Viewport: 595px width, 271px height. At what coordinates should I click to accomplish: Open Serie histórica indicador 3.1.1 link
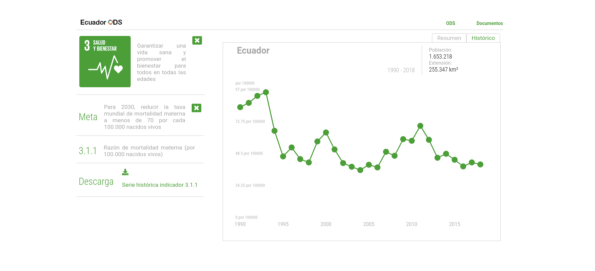point(160,185)
